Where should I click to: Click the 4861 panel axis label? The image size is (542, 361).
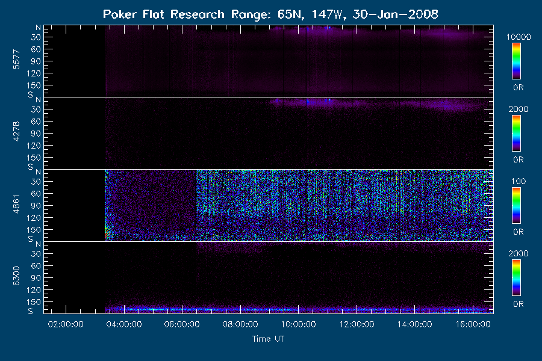coord(16,204)
